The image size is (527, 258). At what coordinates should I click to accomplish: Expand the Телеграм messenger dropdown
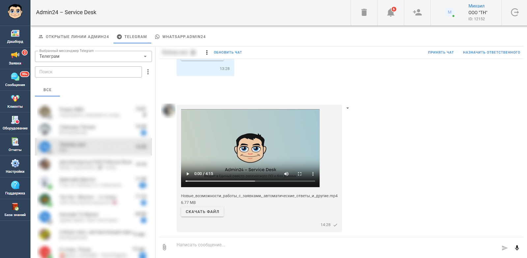point(145,56)
